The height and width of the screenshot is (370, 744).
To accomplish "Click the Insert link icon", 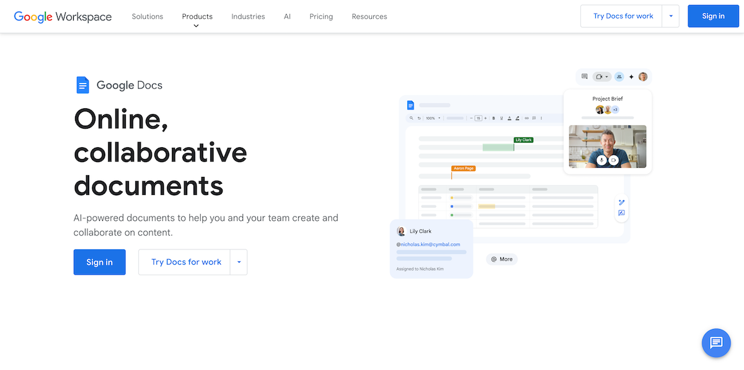I will coord(527,118).
